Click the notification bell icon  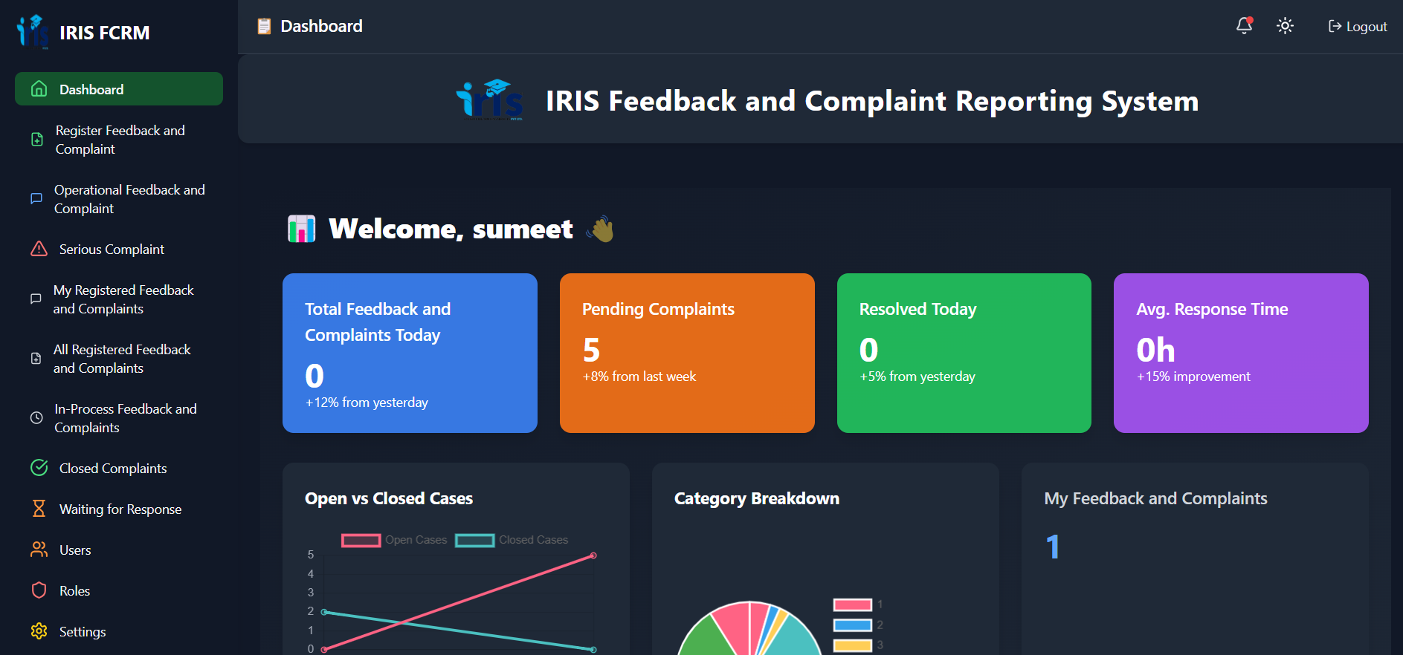[1244, 26]
